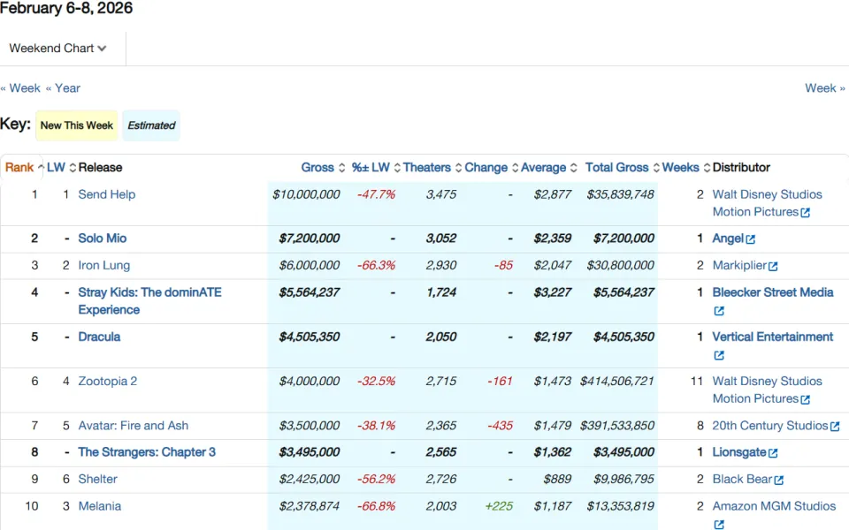
Task: Open the Zootopia 2 release link
Action: point(108,381)
